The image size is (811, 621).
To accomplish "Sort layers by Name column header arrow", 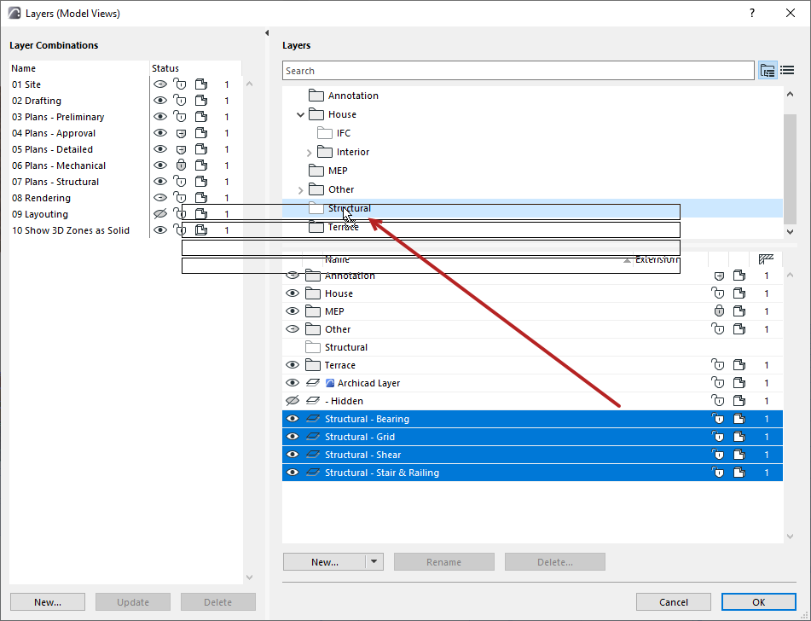I will click(627, 260).
